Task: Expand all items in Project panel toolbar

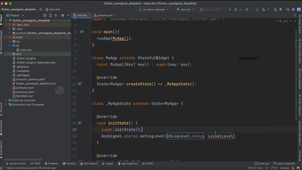Action: (x=50, y=16)
